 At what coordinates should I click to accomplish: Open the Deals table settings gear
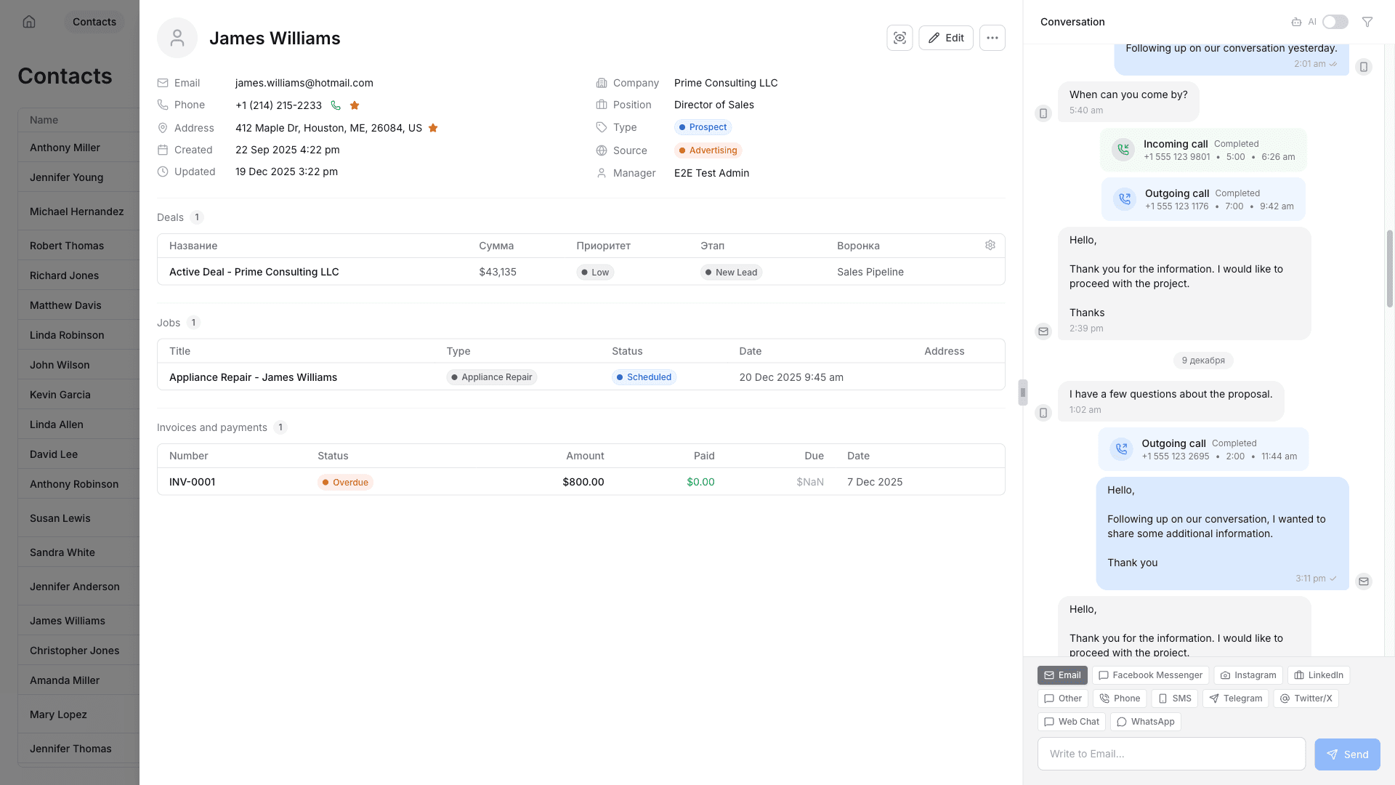click(x=990, y=246)
